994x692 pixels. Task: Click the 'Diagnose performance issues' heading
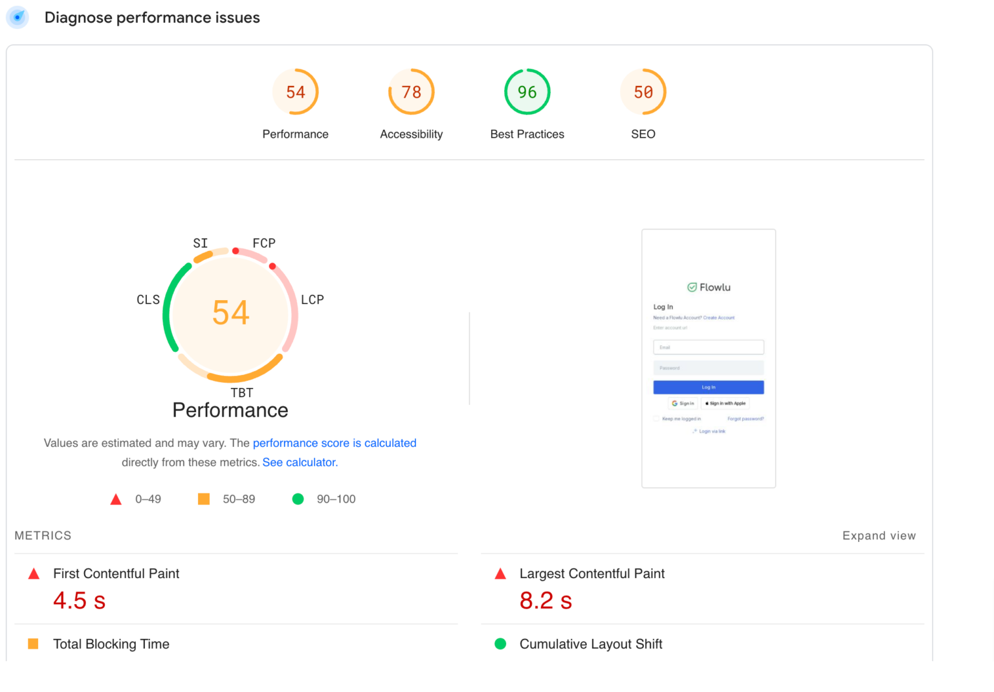coord(152,17)
